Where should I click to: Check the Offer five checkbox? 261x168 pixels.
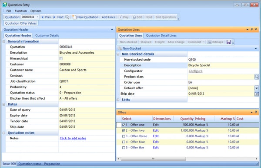[124, 148]
